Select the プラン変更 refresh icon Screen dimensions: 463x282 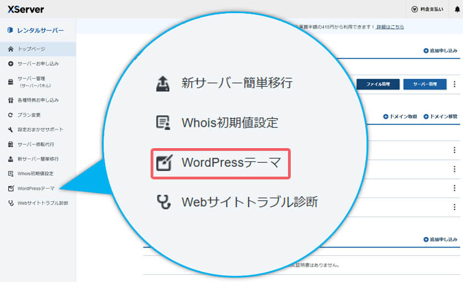click(x=10, y=115)
